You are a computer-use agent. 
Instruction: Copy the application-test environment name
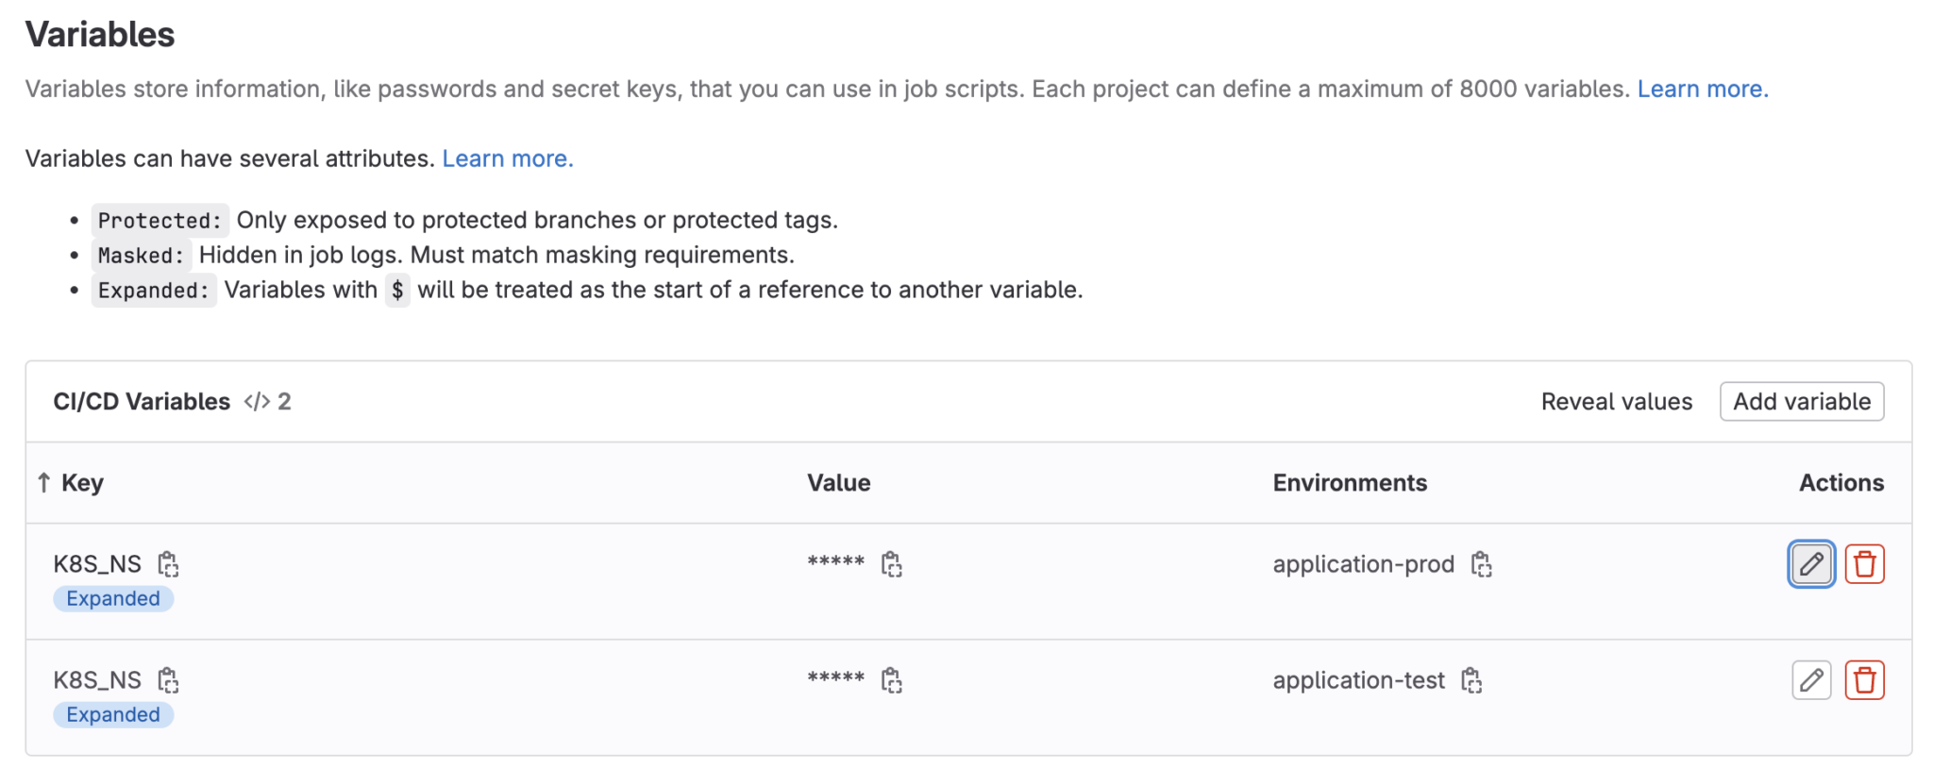point(1471,680)
